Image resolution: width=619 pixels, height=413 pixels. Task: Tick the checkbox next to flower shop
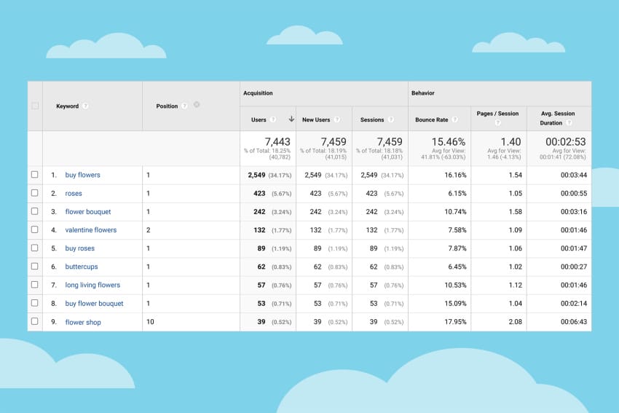pos(34,322)
